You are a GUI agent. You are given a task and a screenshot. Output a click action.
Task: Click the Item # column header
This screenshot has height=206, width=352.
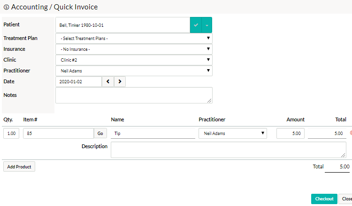tap(30, 119)
